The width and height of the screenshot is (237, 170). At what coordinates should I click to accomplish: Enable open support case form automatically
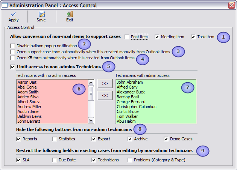click(x=12, y=52)
